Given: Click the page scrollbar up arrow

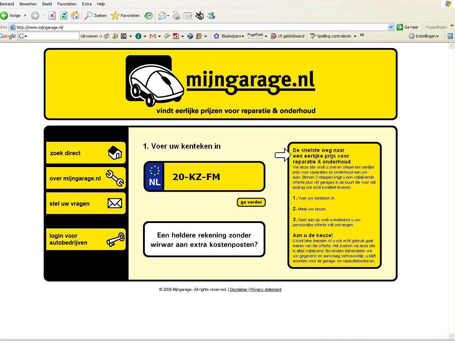Looking at the screenshot, I should pos(451,46).
